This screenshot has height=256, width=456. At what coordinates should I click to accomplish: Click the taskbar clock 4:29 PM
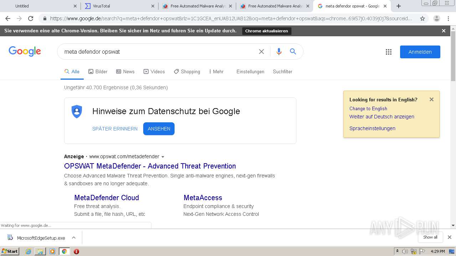438,251
